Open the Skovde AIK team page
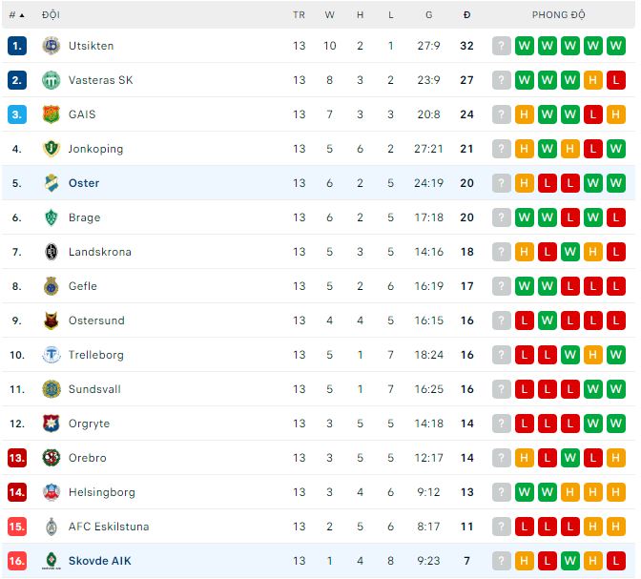The height and width of the screenshot is (579, 641). [99, 561]
